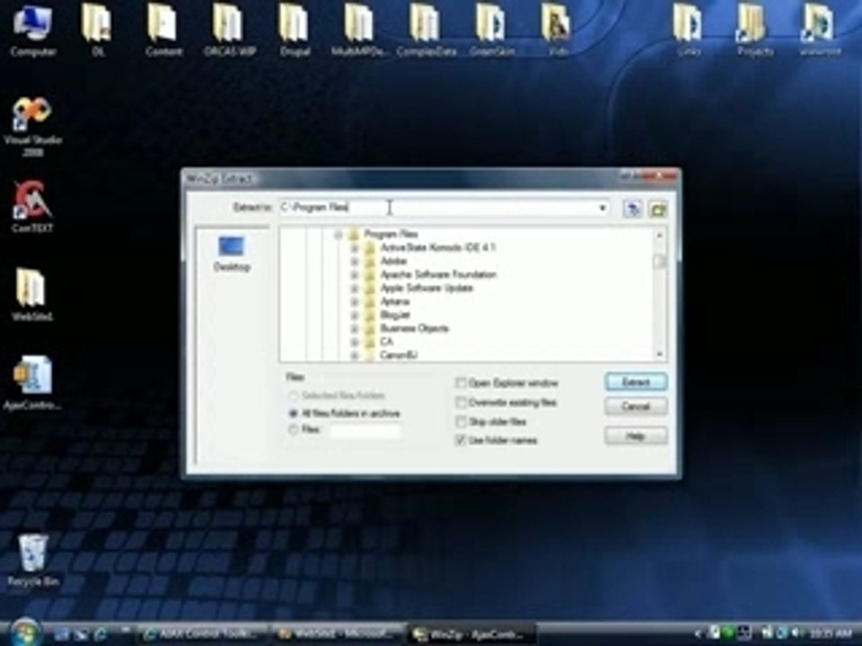Expand the Apple Software Update node

[355, 288]
